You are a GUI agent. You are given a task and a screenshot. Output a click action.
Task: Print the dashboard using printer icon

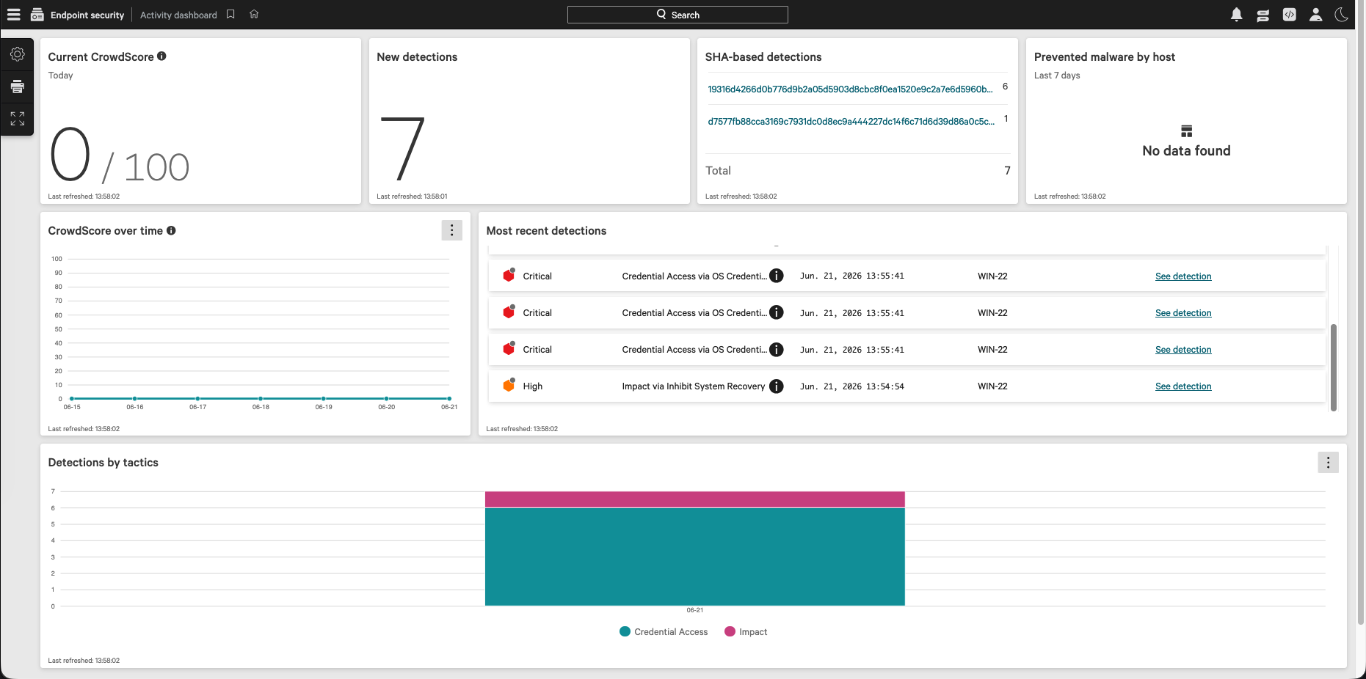coord(18,87)
